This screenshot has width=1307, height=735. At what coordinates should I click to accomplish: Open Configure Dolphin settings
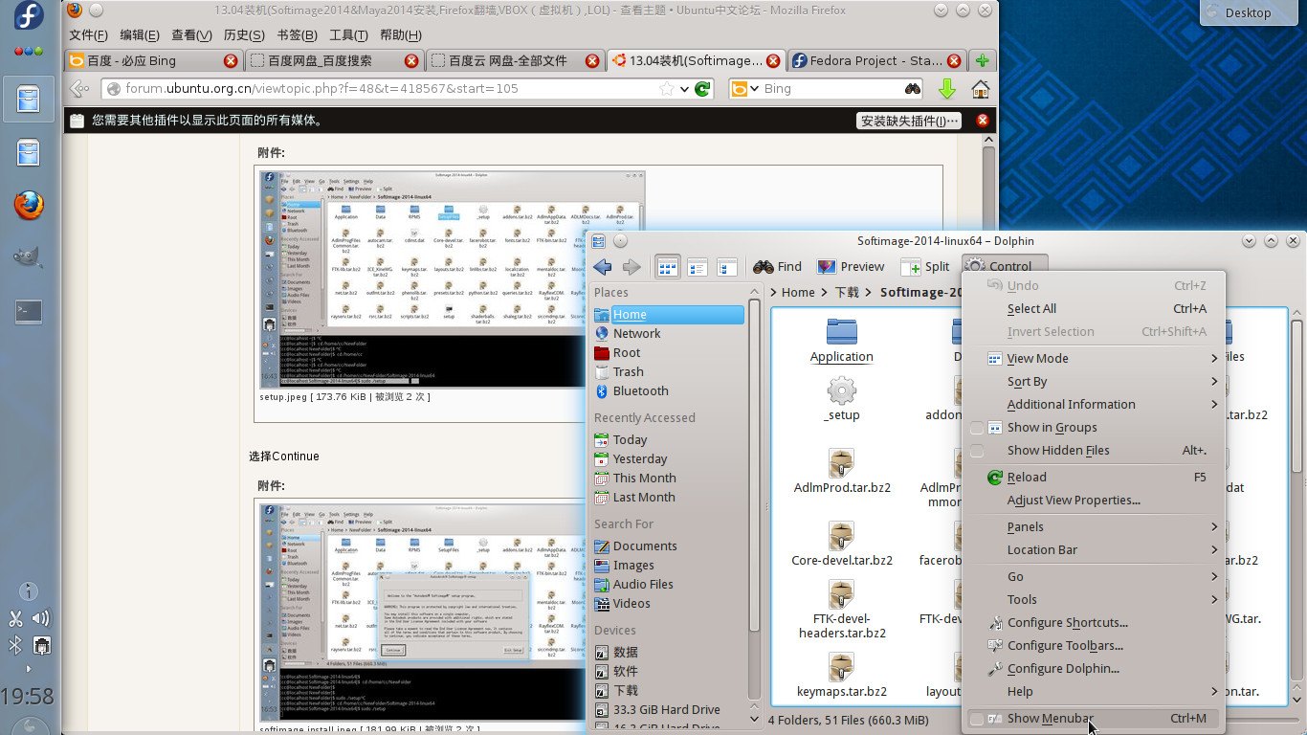click(1095, 668)
